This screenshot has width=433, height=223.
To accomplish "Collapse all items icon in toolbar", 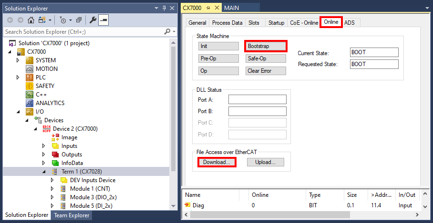I will [x=79, y=20].
